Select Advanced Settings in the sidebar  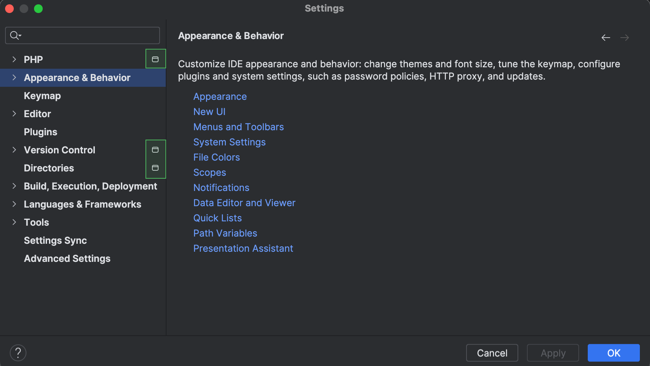(67, 258)
